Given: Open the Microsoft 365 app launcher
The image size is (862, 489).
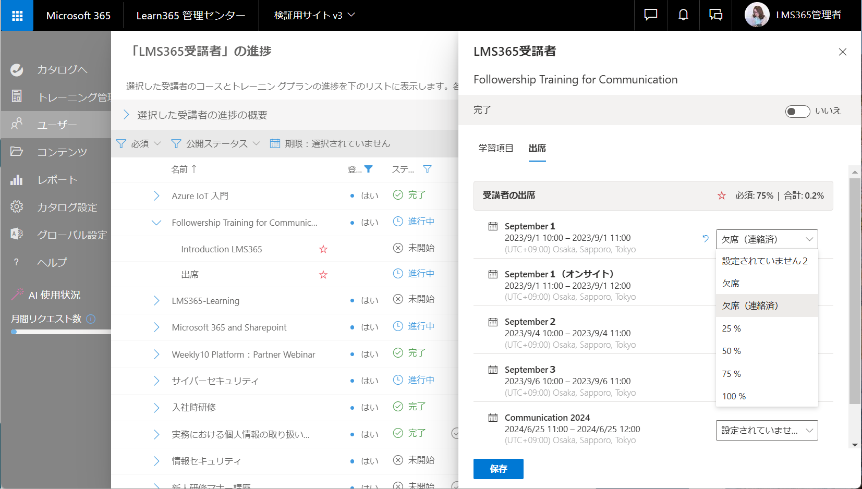Looking at the screenshot, I should click(17, 16).
